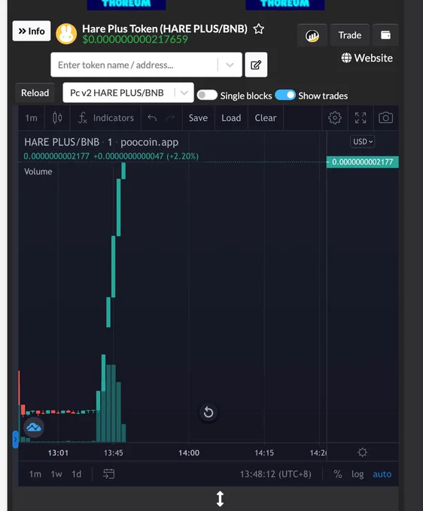Toggle log scale mode
Screen dimensions: 423x511
coord(358,474)
